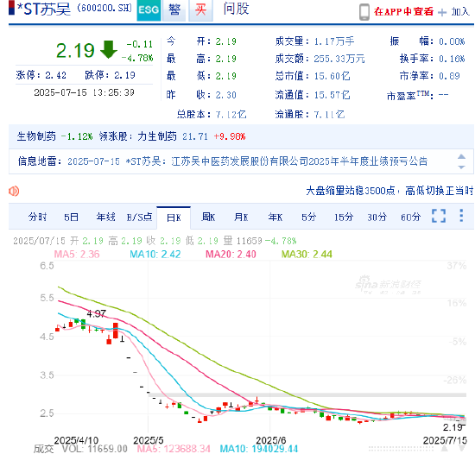
Task: Open the 力生制药 leading stock link
Action: pyautogui.click(x=157, y=136)
